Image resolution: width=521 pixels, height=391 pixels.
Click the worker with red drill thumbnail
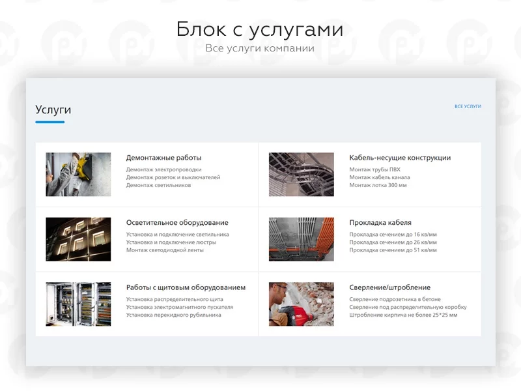tap(301, 304)
